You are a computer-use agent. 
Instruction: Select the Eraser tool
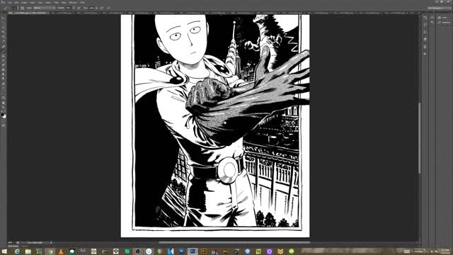[x=4, y=65]
